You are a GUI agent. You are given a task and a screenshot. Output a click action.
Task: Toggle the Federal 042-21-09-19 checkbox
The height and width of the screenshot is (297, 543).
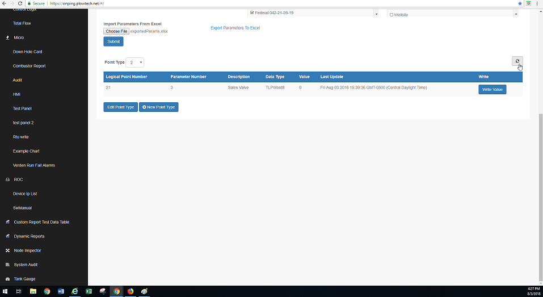pos(252,12)
